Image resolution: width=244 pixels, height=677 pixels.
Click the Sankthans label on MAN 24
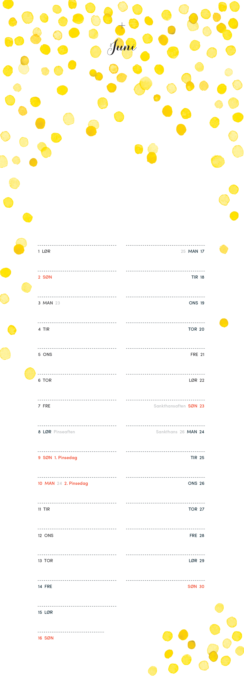[167, 432]
